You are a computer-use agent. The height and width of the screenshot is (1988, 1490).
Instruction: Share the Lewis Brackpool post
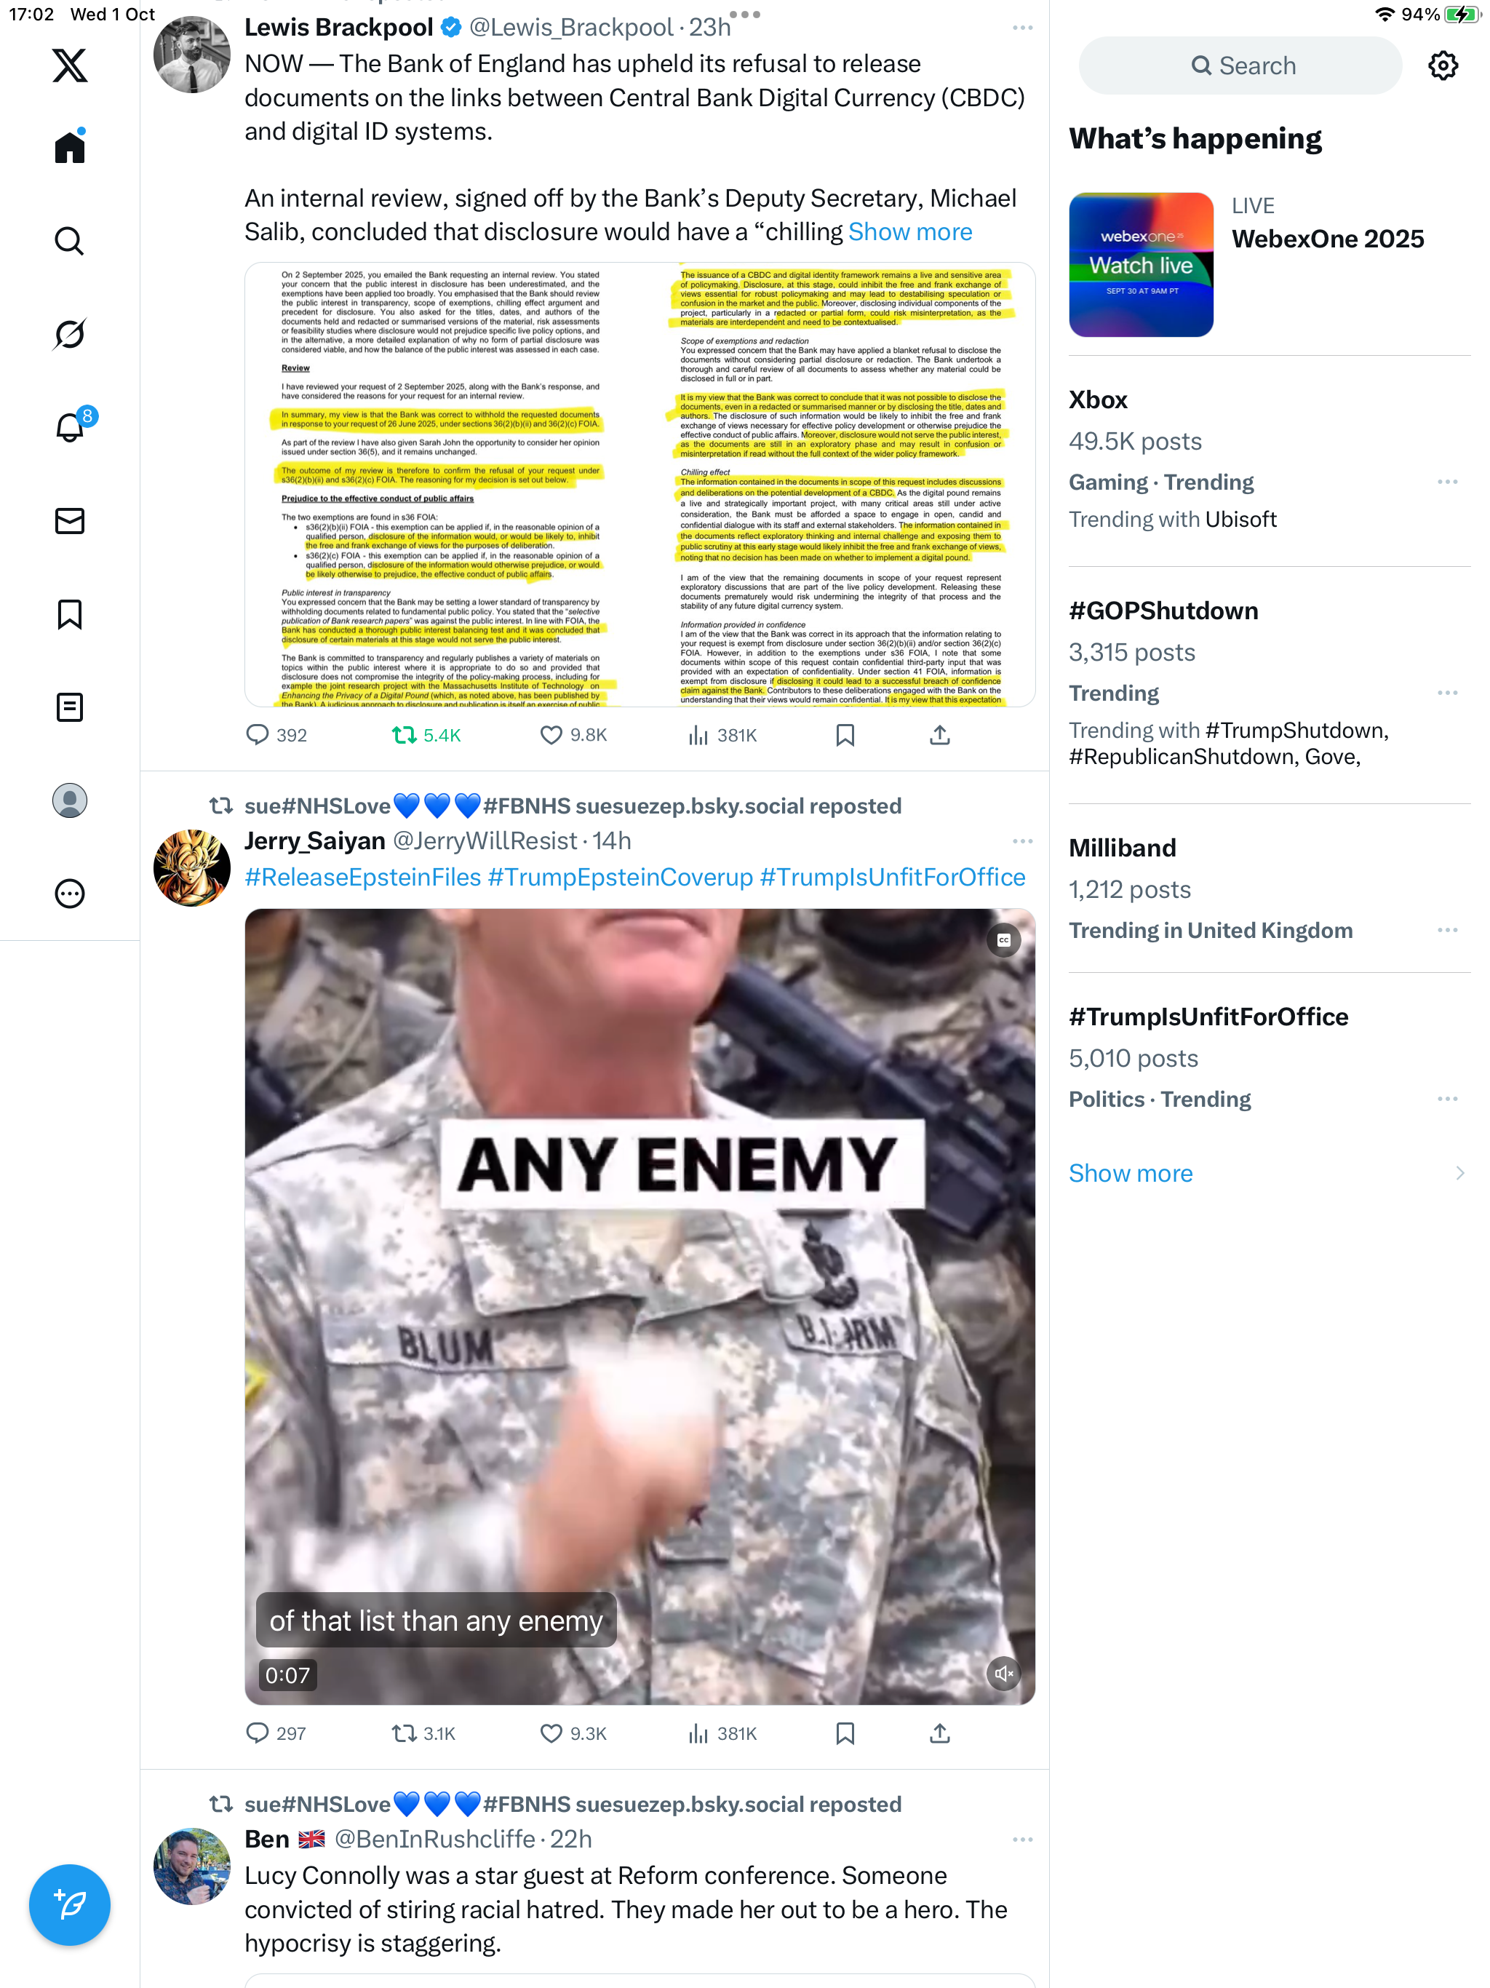pyautogui.click(x=939, y=735)
